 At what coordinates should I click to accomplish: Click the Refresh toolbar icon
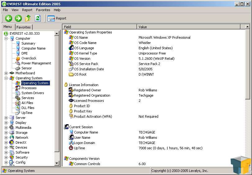tap(38, 18)
